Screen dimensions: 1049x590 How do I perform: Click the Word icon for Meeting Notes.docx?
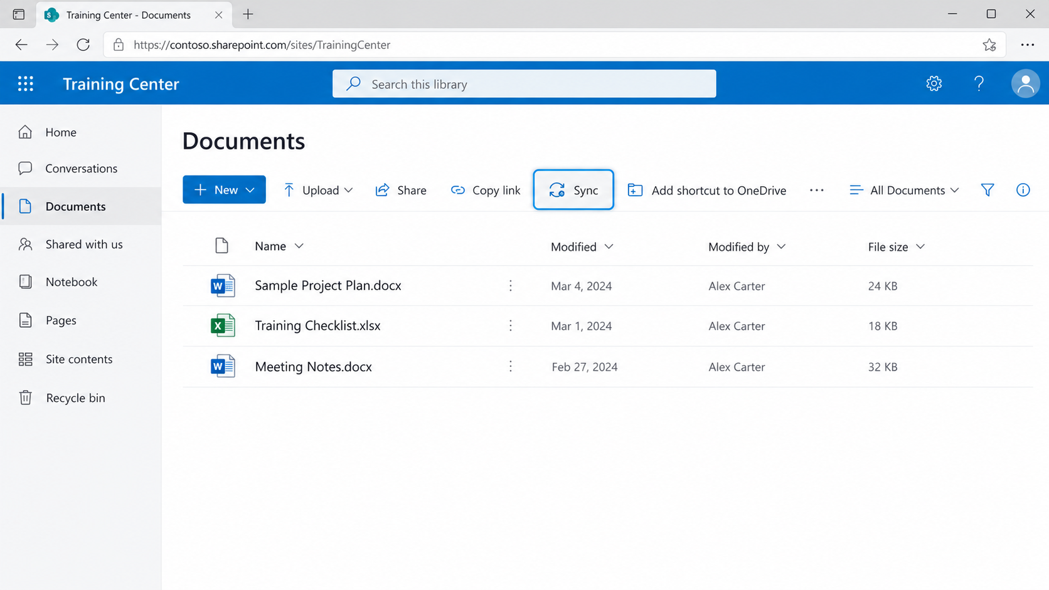(x=223, y=366)
